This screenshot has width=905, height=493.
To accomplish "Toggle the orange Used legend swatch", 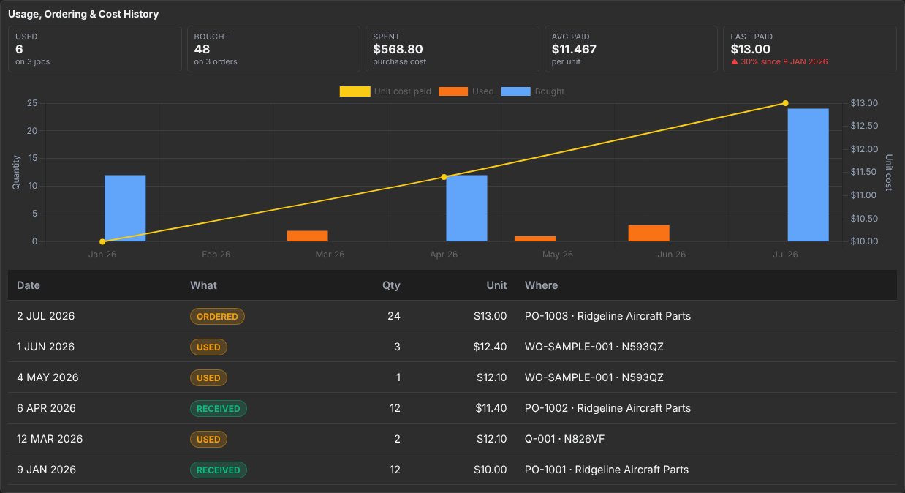I will [453, 91].
